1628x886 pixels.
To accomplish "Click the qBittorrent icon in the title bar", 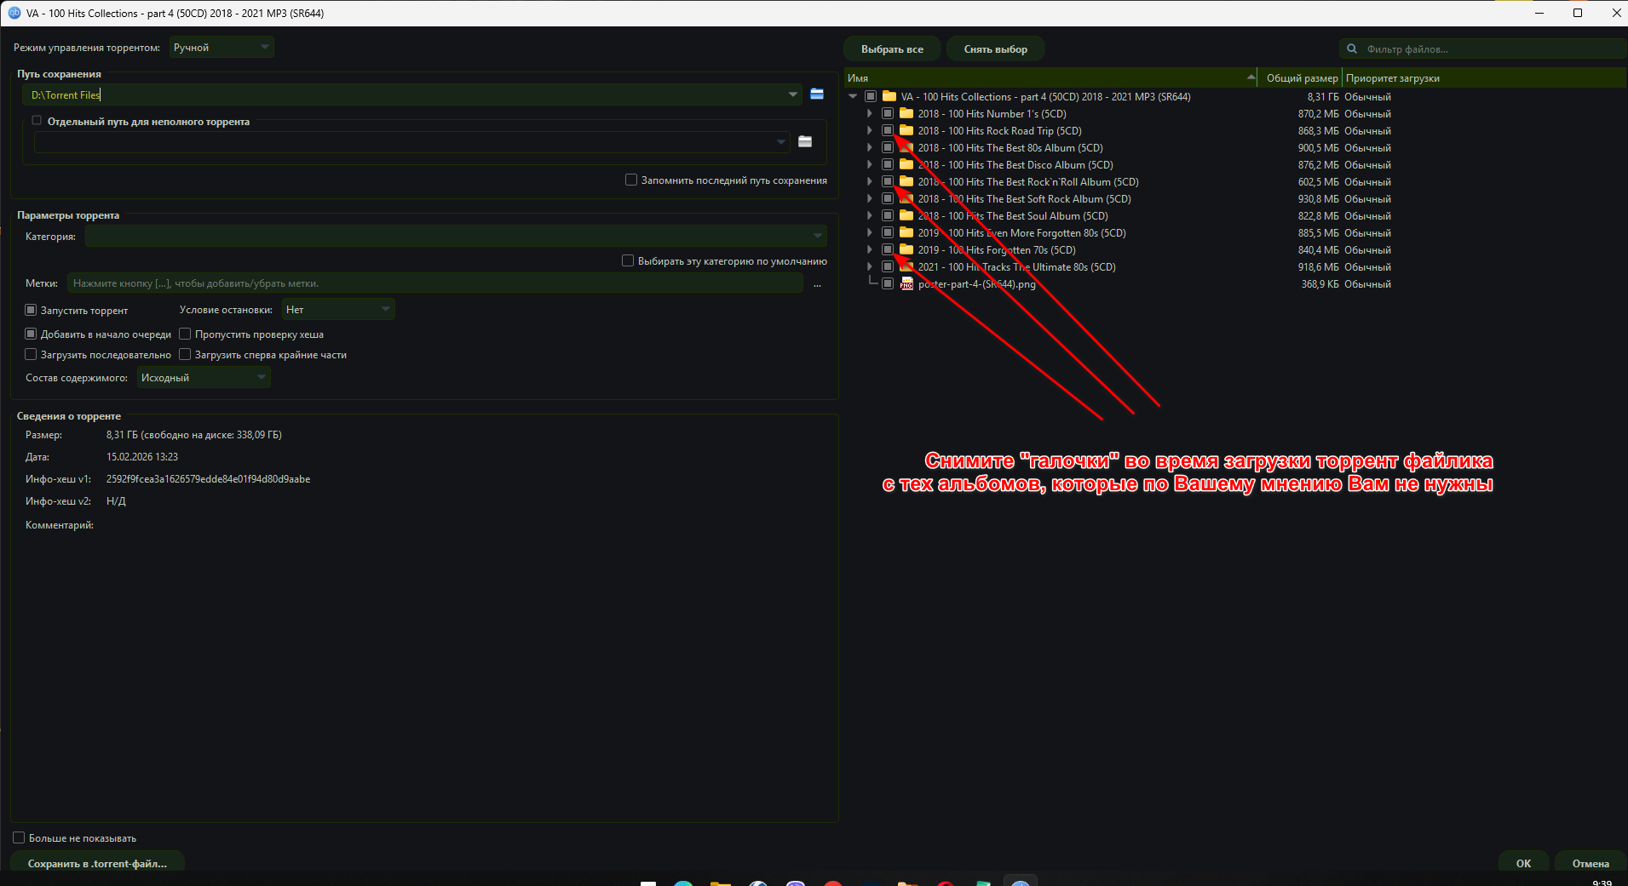I will tap(14, 13).
